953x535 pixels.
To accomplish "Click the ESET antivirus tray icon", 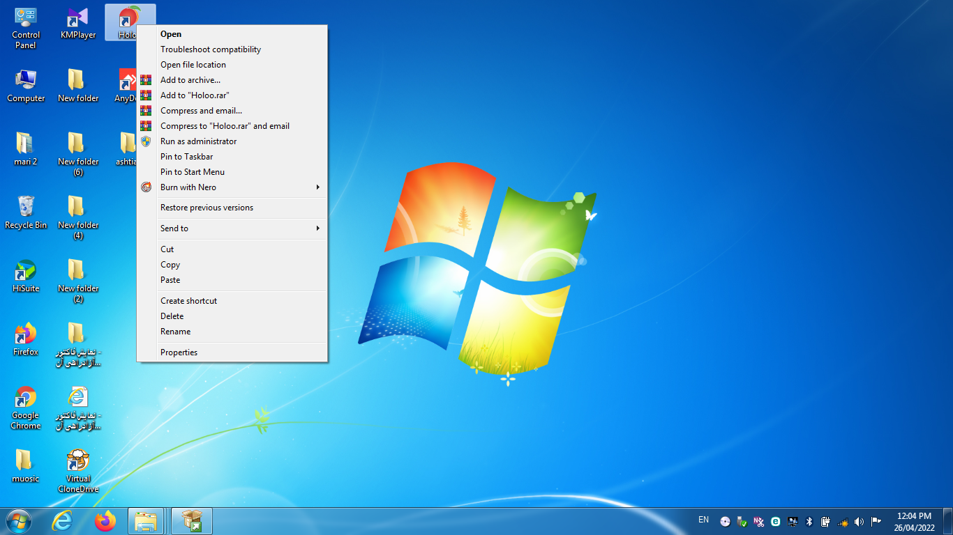I will [x=775, y=521].
